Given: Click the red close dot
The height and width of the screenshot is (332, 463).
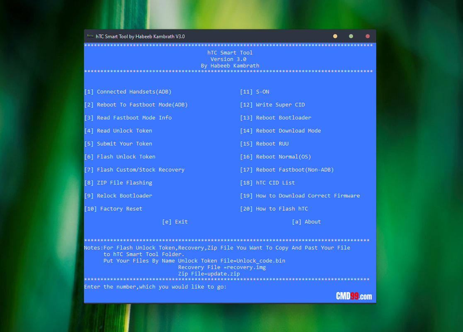Looking at the screenshot, I should tap(368, 36).
